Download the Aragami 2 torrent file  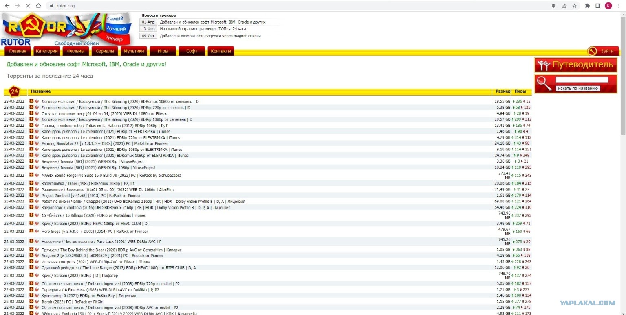31,255
